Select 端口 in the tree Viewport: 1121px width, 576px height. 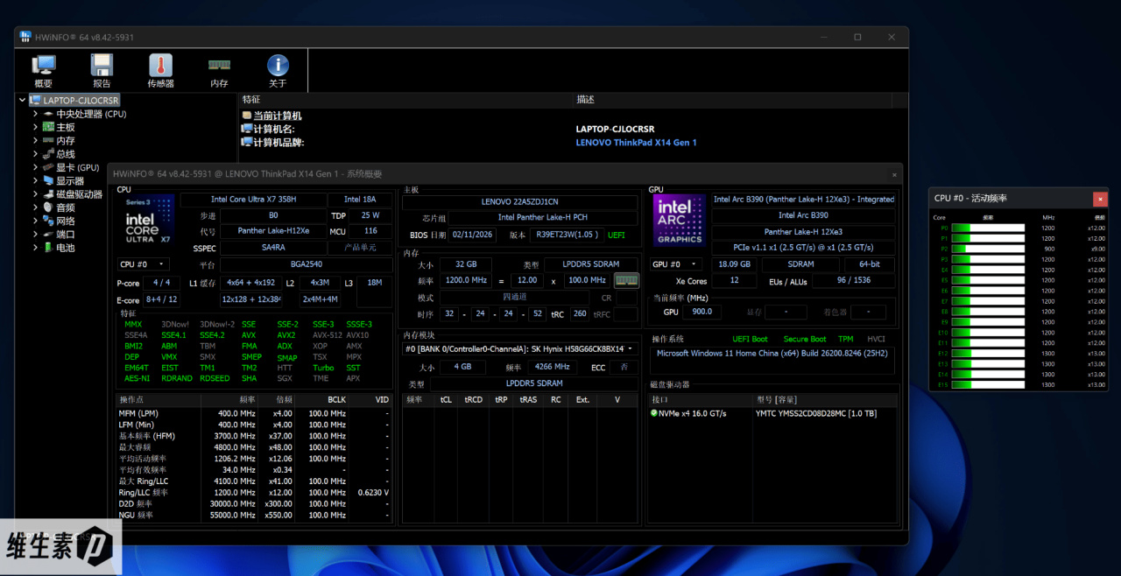[66, 235]
